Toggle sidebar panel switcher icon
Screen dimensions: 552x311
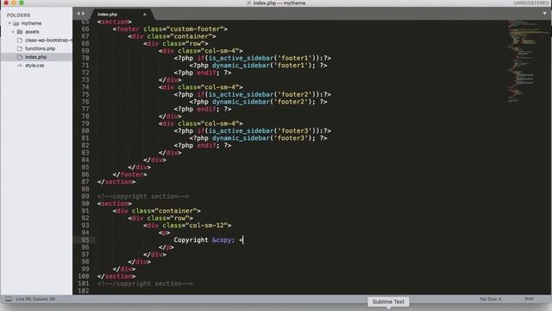click(8, 299)
